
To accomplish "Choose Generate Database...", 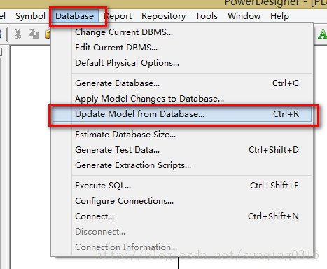I will pos(182,83).
